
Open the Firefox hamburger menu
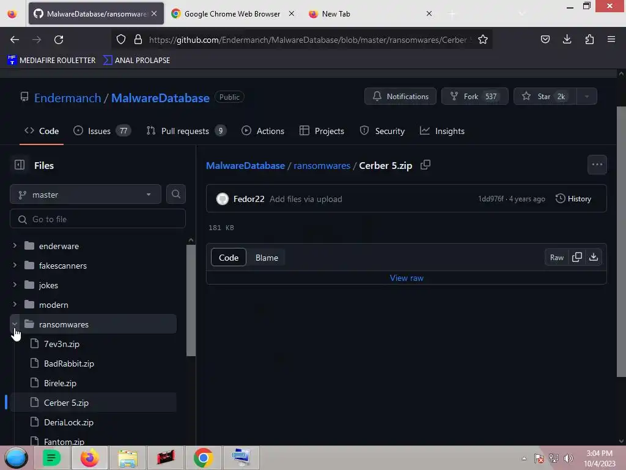coord(611,40)
